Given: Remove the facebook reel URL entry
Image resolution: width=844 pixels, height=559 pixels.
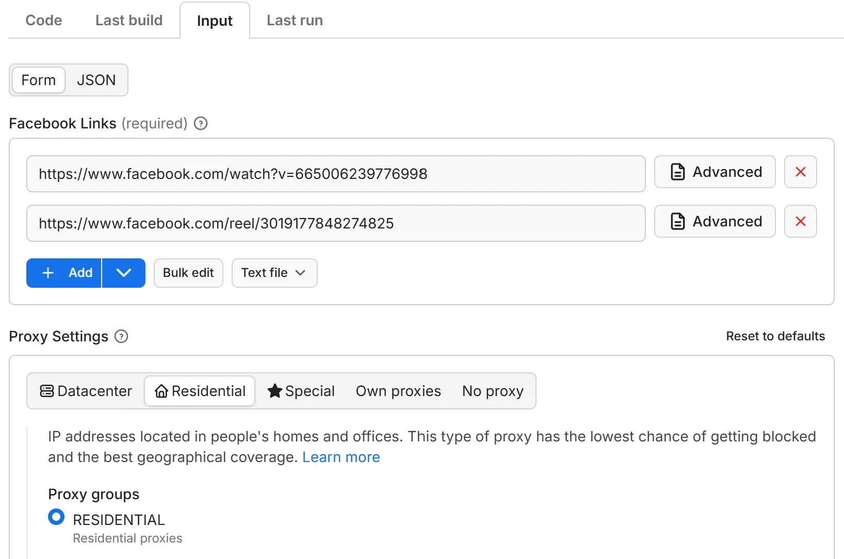Looking at the screenshot, I should pos(800,222).
